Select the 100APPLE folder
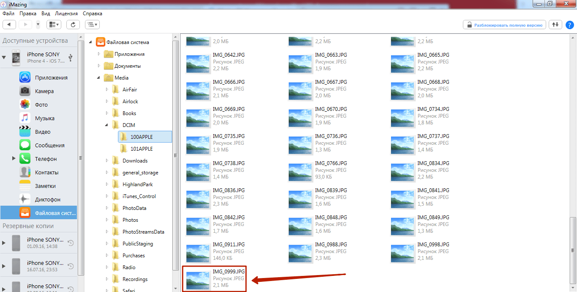 (x=145, y=137)
